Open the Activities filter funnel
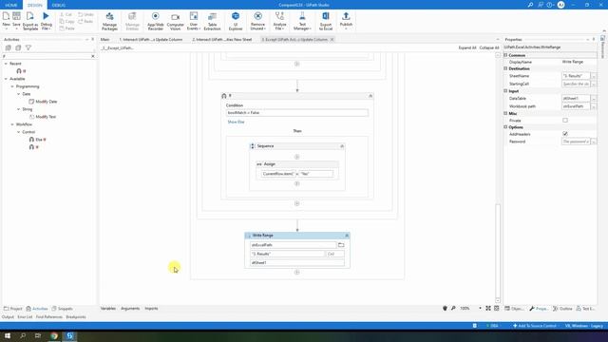Screen dimensions: 608x342 tap(28, 47)
